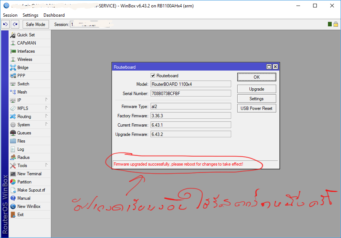Click the Redo arrow toolbar button

[15, 25]
